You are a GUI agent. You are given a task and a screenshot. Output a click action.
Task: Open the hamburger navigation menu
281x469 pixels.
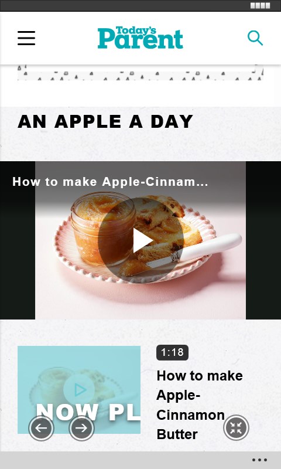tap(26, 38)
